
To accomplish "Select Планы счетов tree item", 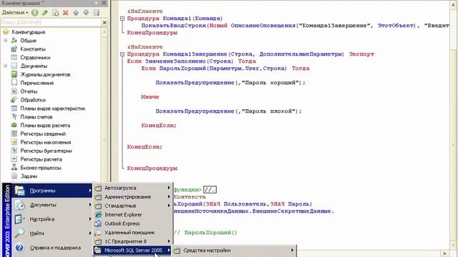I will [36, 117].
